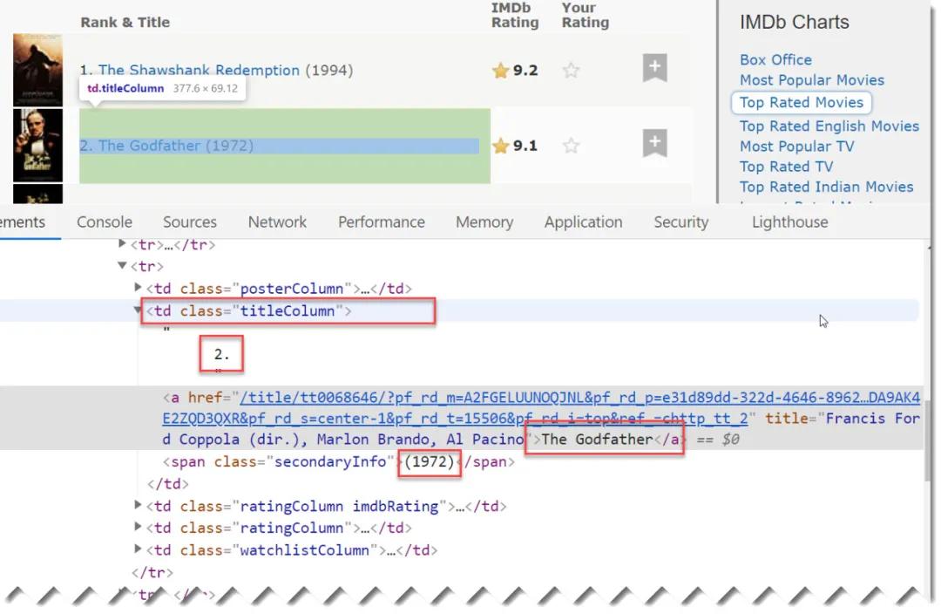Expand the watchlistColumn td element

138,549
